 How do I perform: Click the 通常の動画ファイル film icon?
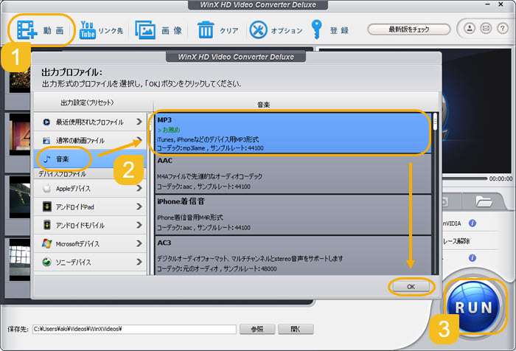coord(46,141)
